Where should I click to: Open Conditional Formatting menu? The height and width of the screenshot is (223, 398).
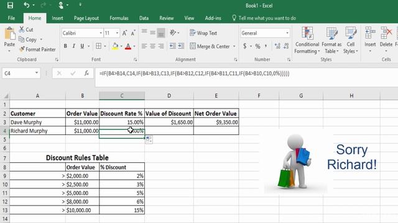pos(307,40)
